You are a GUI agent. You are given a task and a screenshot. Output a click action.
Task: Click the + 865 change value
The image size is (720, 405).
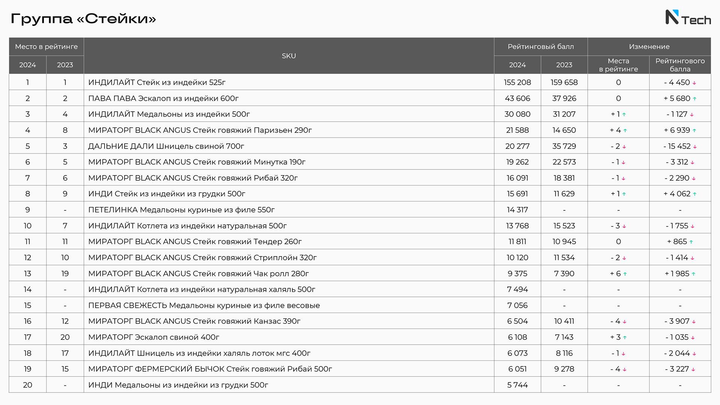click(680, 241)
